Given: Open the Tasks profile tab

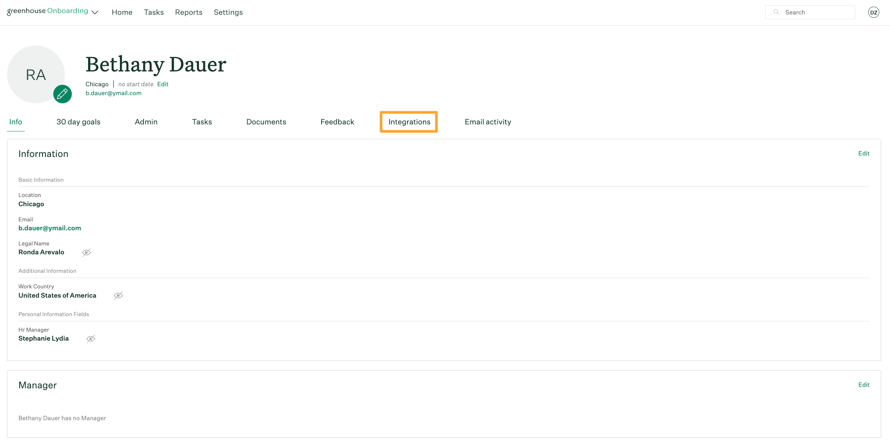Looking at the screenshot, I should (202, 122).
